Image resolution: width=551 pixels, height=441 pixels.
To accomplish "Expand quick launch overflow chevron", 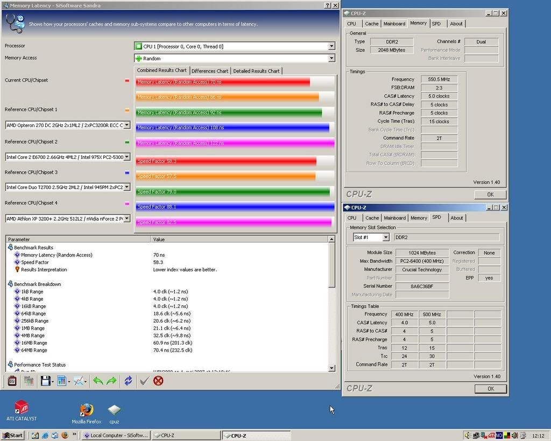I will click(x=74, y=435).
